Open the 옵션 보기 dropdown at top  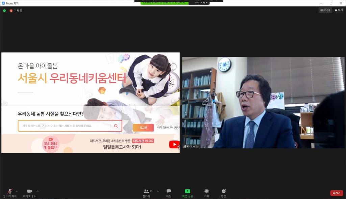[x=201, y=2]
